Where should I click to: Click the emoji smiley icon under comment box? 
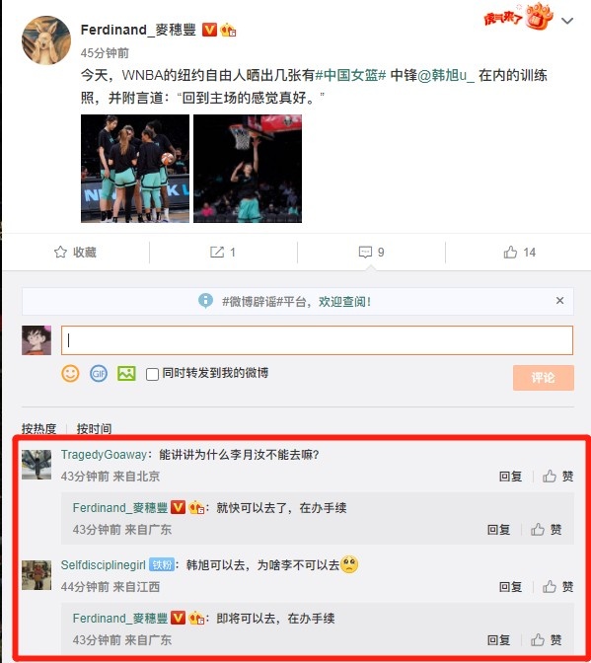70,373
